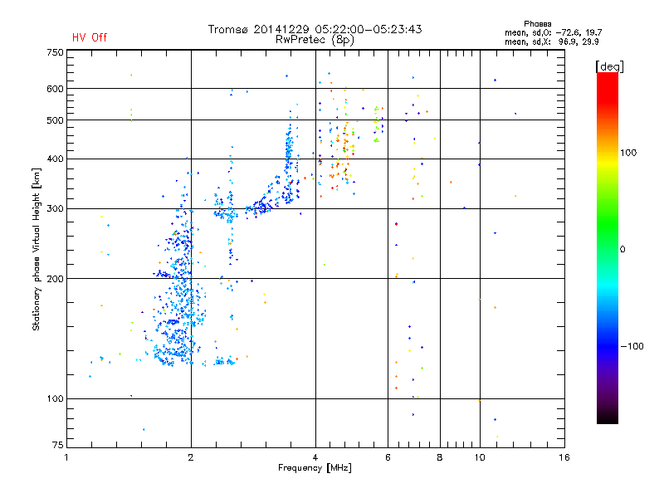Viewport: 664px width, 498px height.
Task: Click the '[deg]' colorbar unit label
Action: point(609,66)
